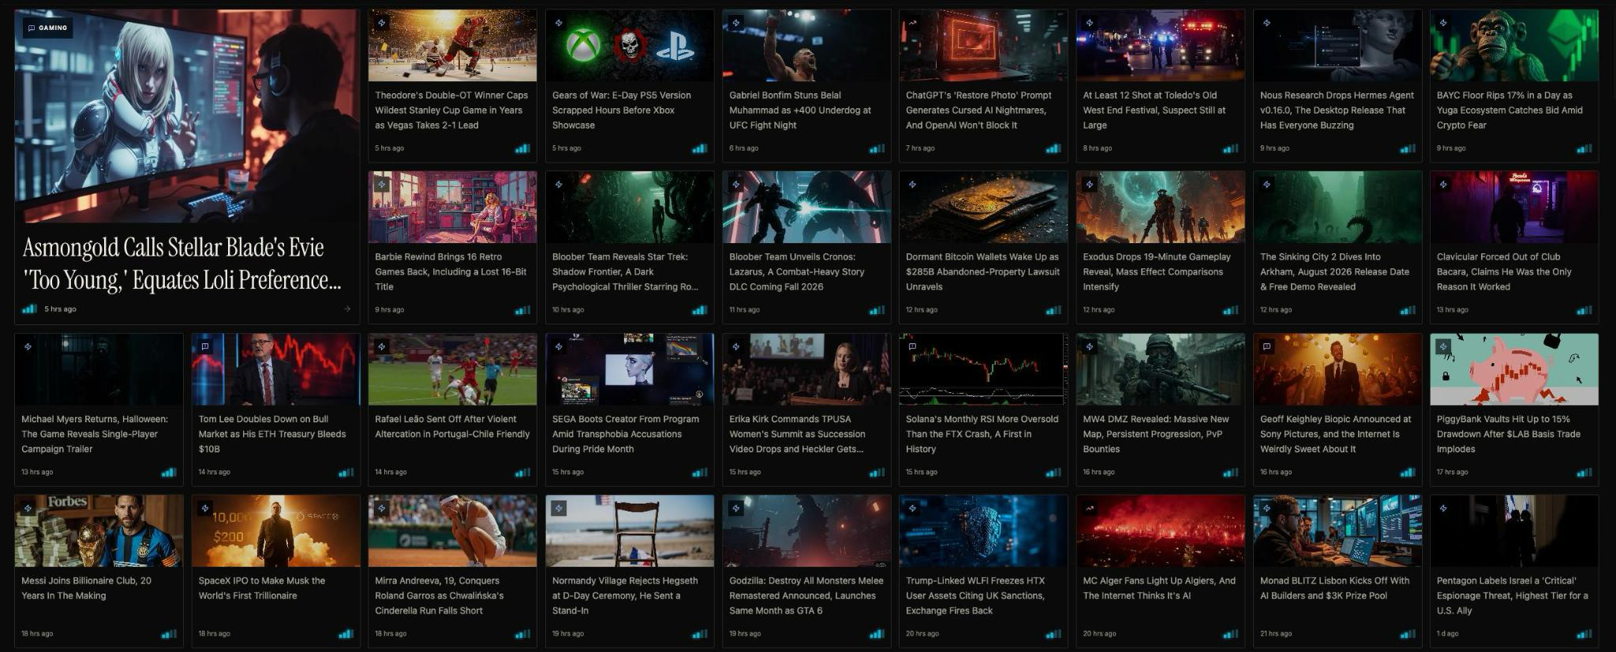The width and height of the screenshot is (1616, 652).
Task: Click the signal bars icon on the Monad BLITZ card
Action: click(x=1407, y=634)
